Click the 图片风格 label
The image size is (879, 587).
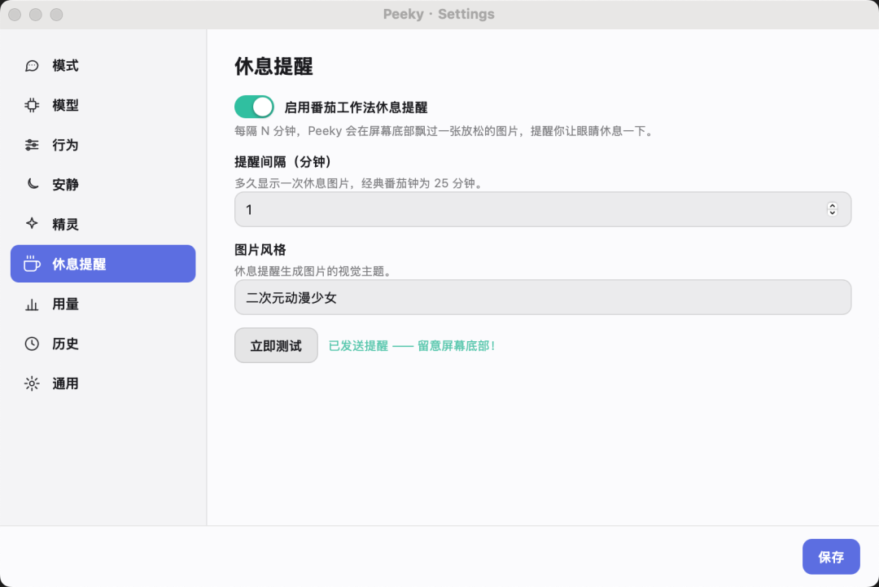click(x=260, y=250)
